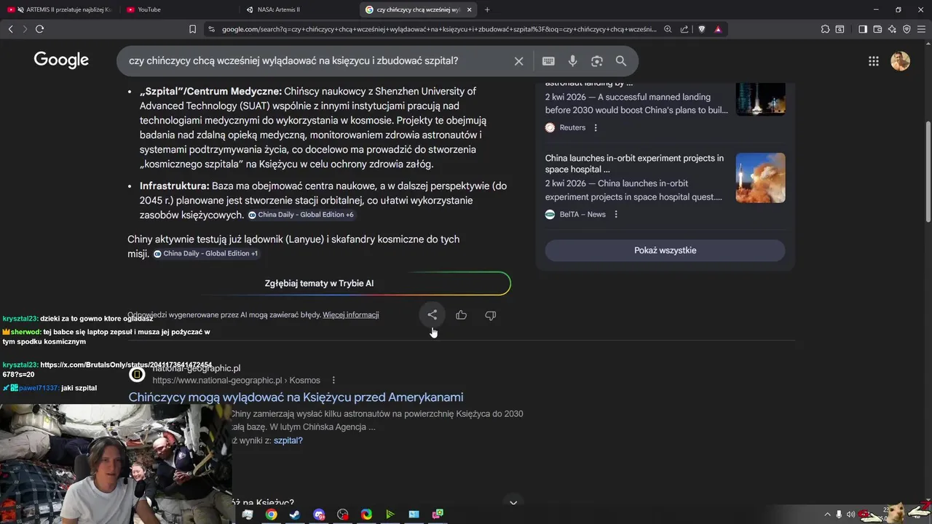Close the active Google search tab
The image size is (932, 524).
pyautogui.click(x=469, y=9)
